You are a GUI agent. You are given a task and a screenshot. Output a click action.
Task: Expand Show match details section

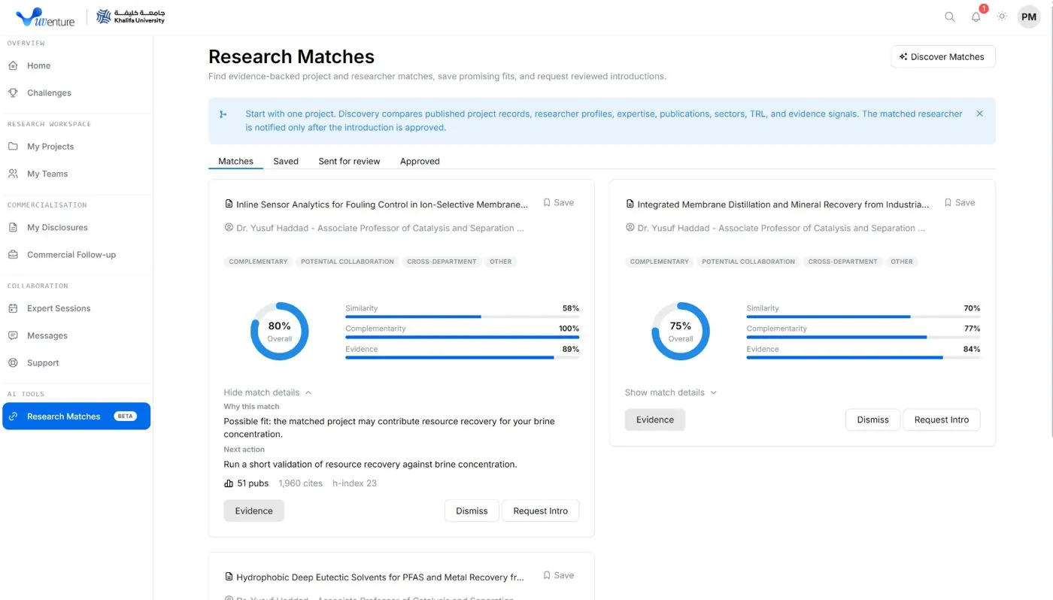tap(671, 392)
